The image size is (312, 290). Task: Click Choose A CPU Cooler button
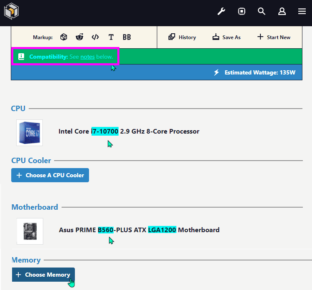pyautogui.click(x=50, y=175)
